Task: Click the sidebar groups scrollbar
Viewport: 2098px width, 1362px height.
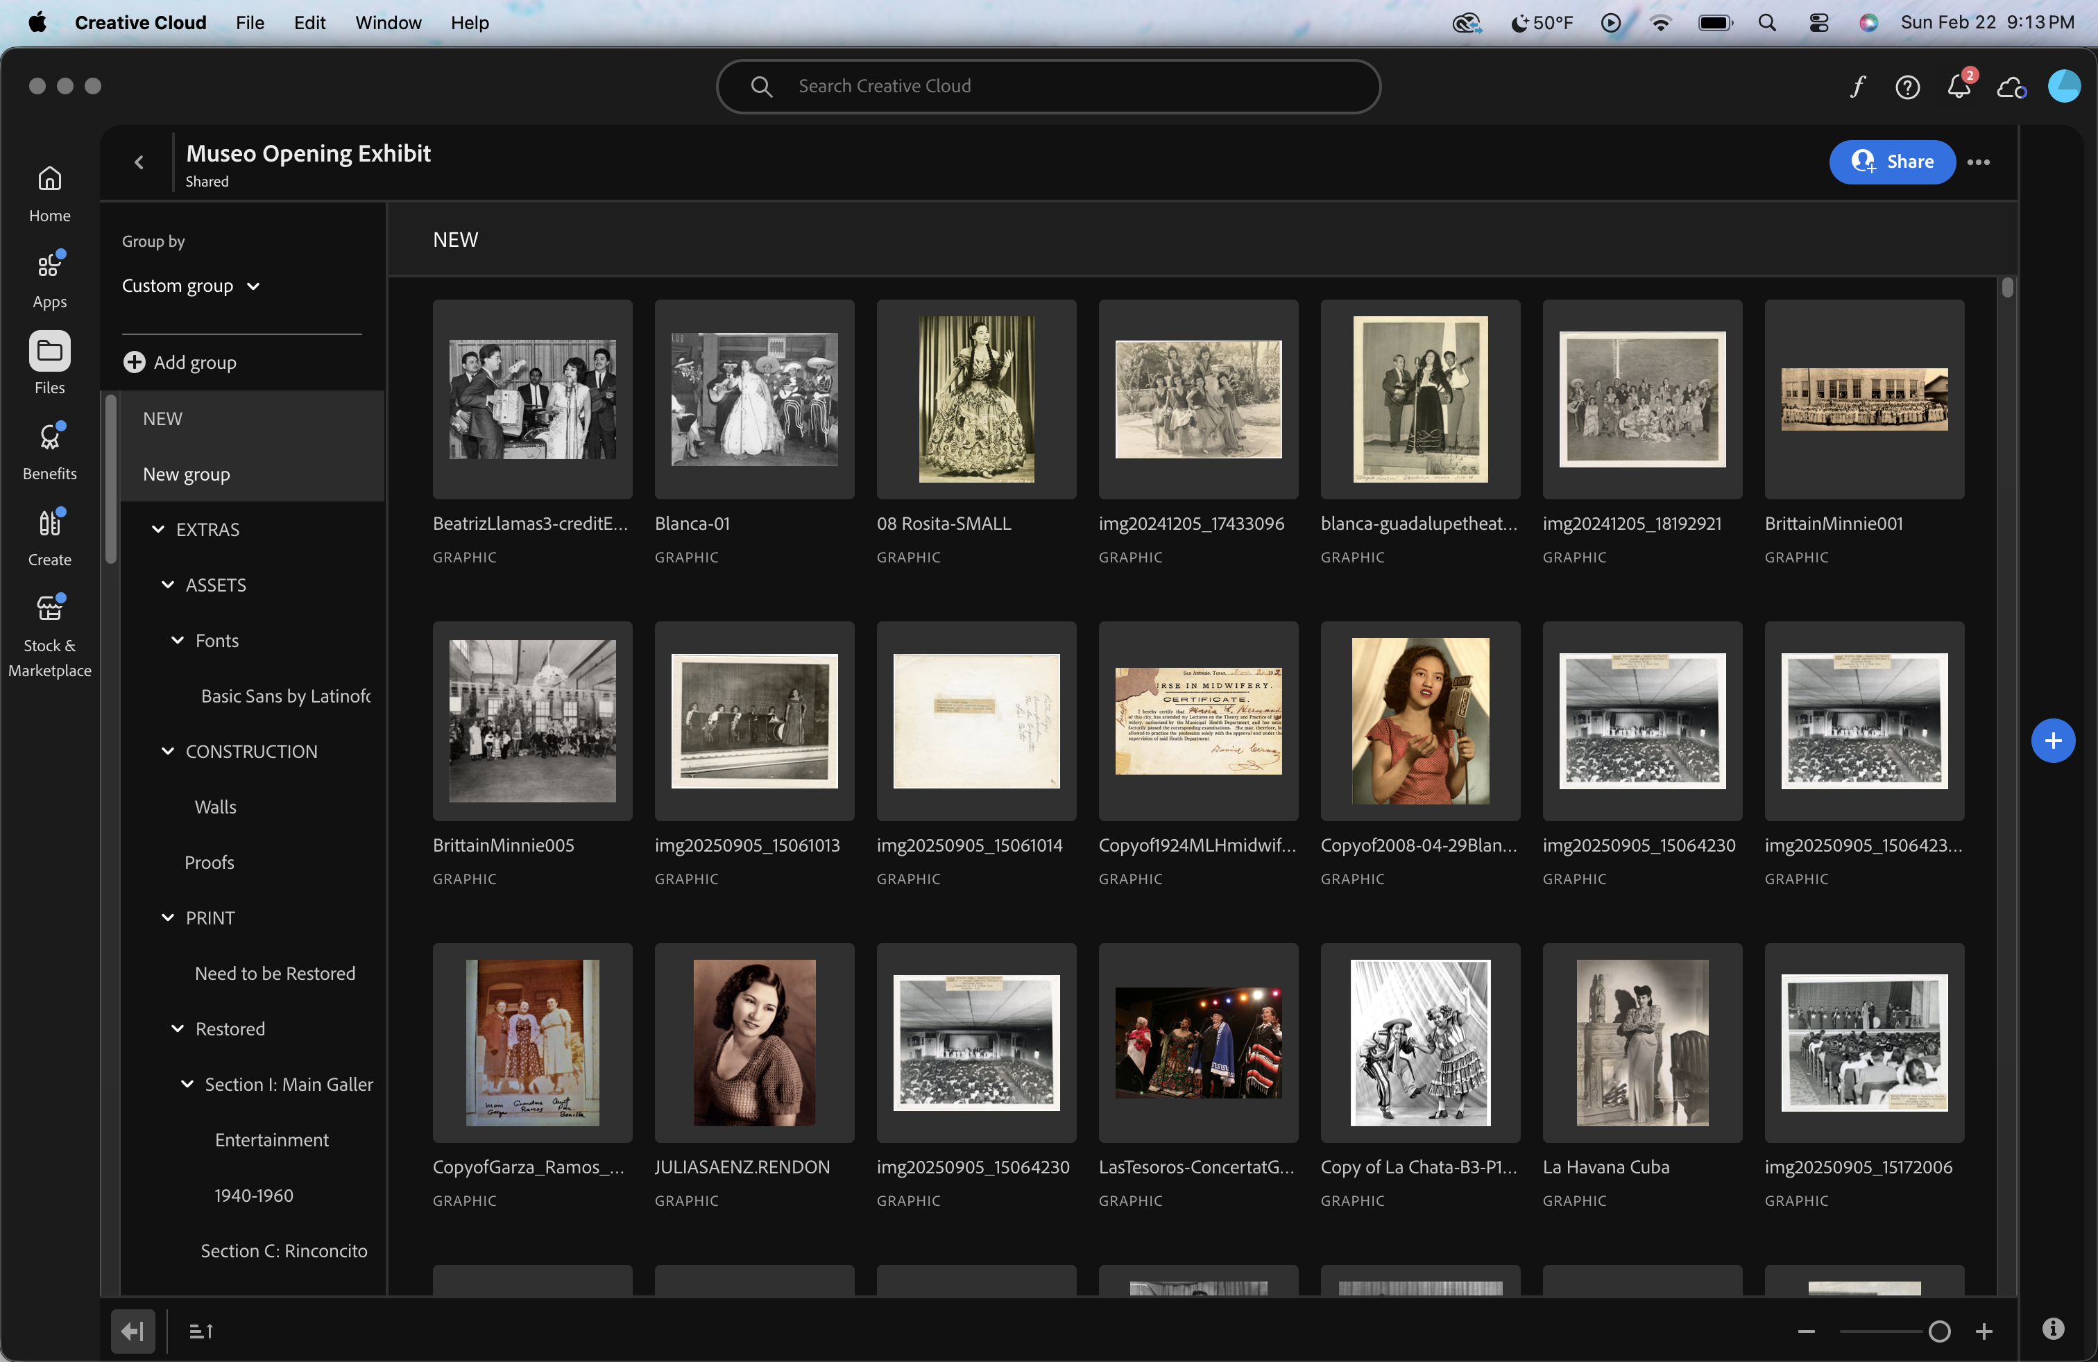Action: pyautogui.click(x=111, y=480)
